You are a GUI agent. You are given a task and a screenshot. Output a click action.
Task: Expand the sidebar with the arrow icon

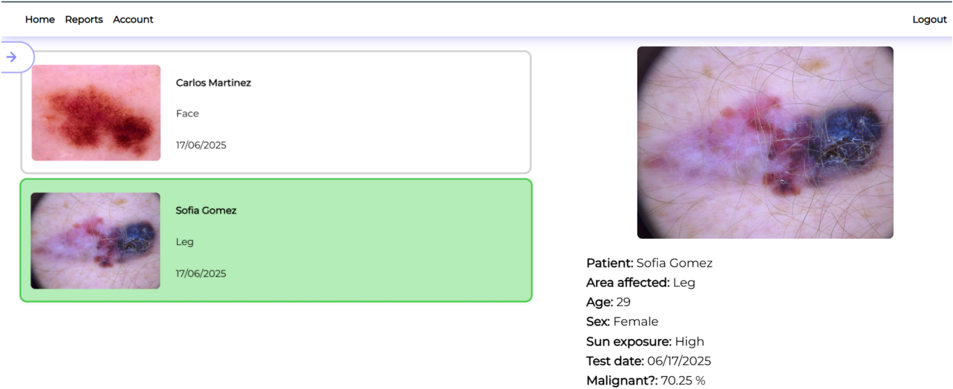point(12,57)
